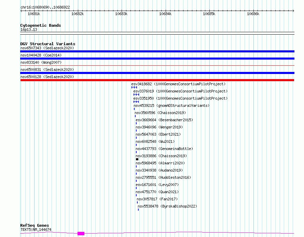This screenshot has height=237, width=304.
Task: Click the blue glyph under esv3351950
Action: pos(136,102)
